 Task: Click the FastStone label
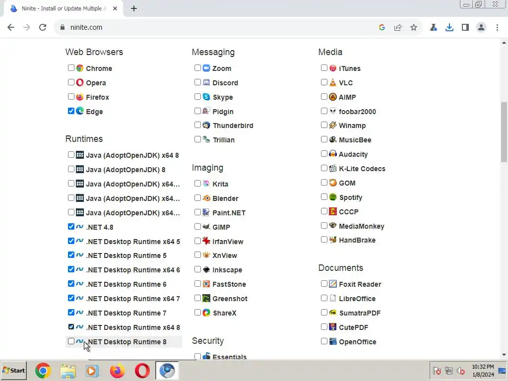pyautogui.click(x=229, y=284)
